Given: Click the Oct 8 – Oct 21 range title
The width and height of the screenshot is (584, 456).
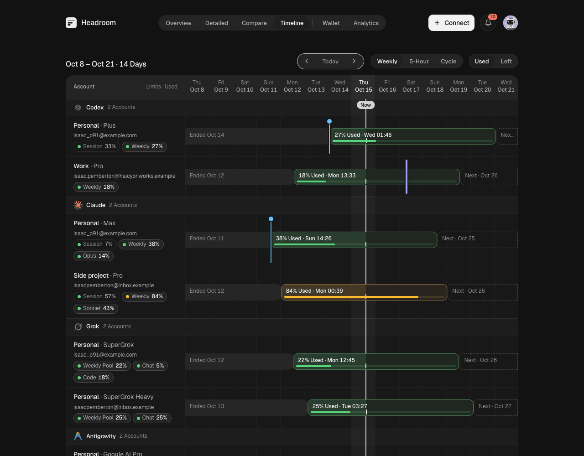Looking at the screenshot, I should pyautogui.click(x=106, y=64).
